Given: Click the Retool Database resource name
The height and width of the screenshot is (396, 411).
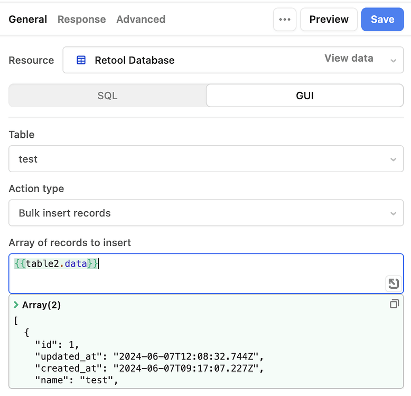Looking at the screenshot, I should coord(134,60).
